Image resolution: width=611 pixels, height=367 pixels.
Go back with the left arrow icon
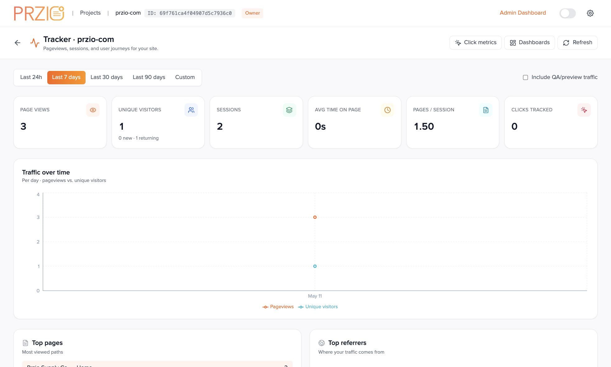click(17, 43)
